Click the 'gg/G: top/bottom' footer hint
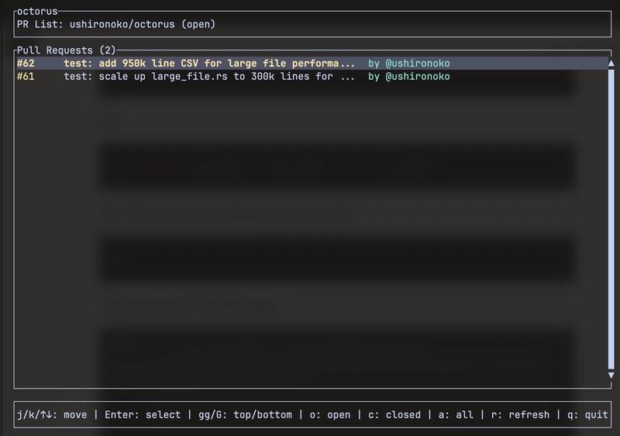Screen dimensions: 620x436 pyautogui.click(x=245, y=414)
